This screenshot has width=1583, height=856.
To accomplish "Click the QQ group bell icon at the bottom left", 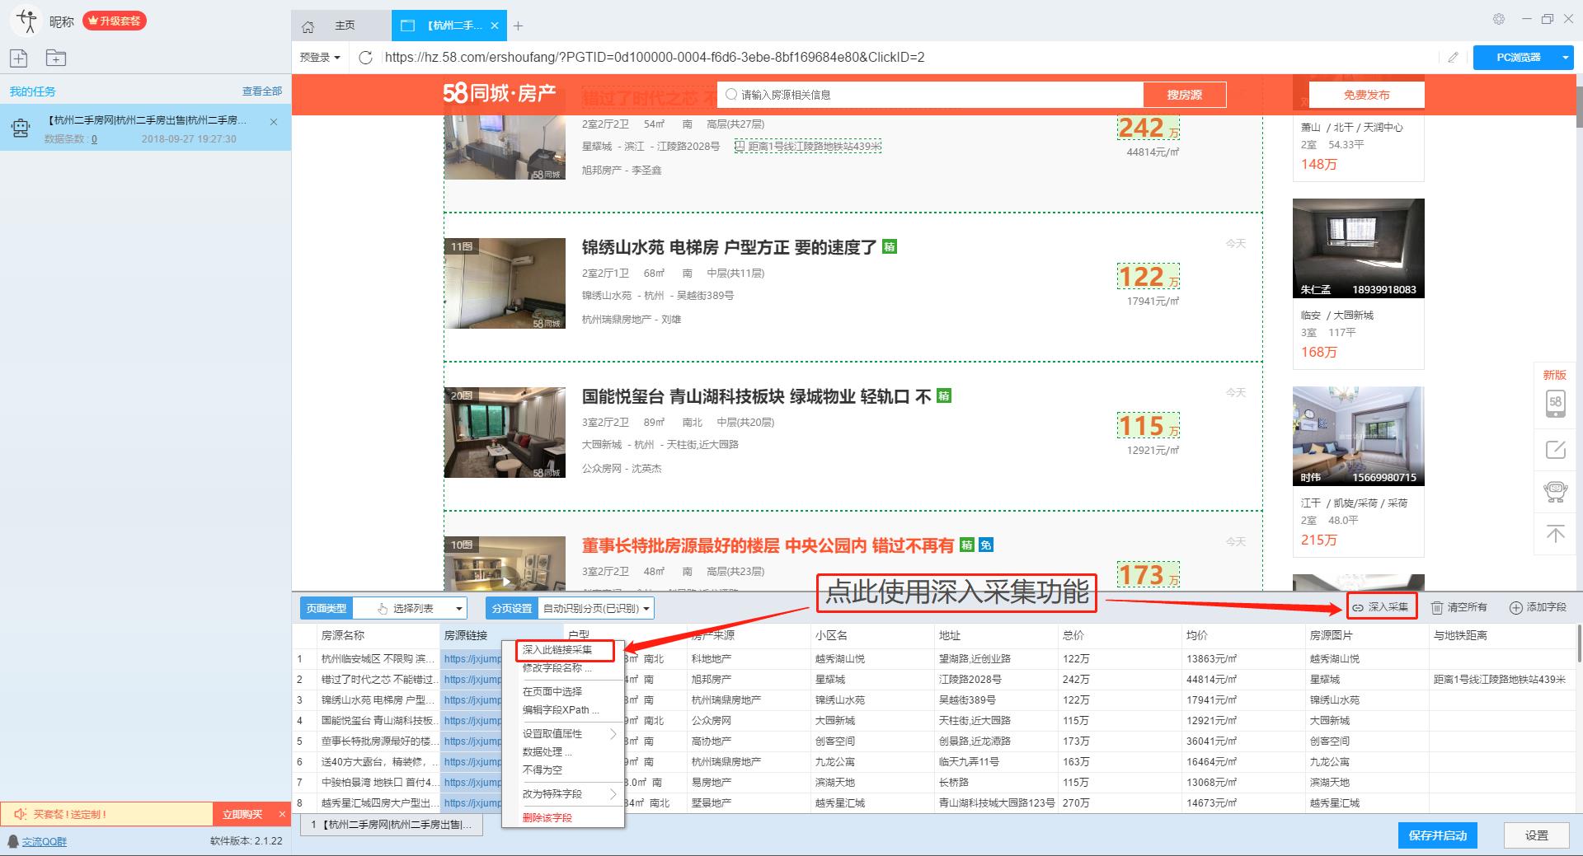I will [12, 841].
